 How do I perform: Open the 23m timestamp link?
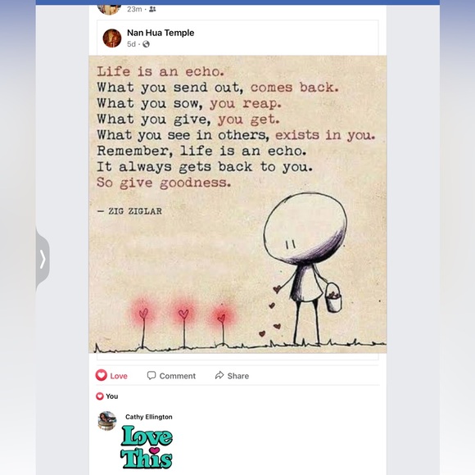coord(134,9)
